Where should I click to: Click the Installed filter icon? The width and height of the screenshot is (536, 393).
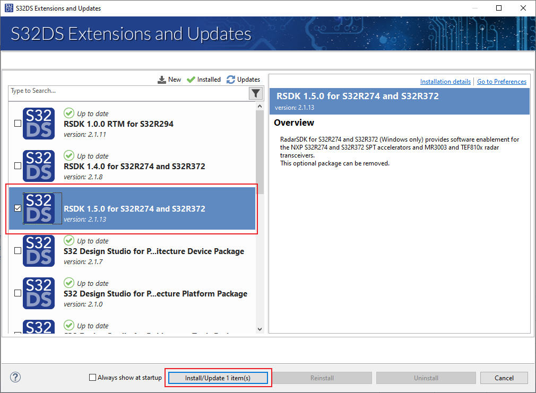click(190, 79)
